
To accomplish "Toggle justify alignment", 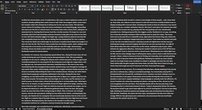I will click(61, 10).
